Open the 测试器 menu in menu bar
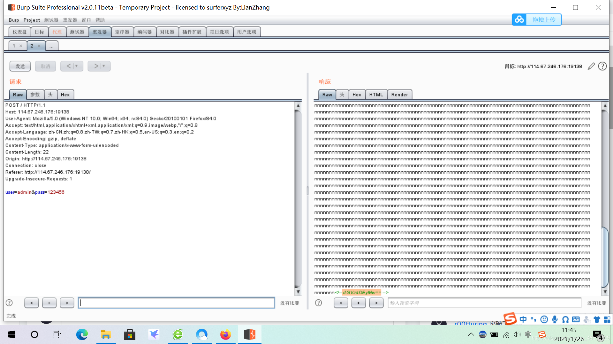Screen dimensions: 613x344 pos(51,20)
